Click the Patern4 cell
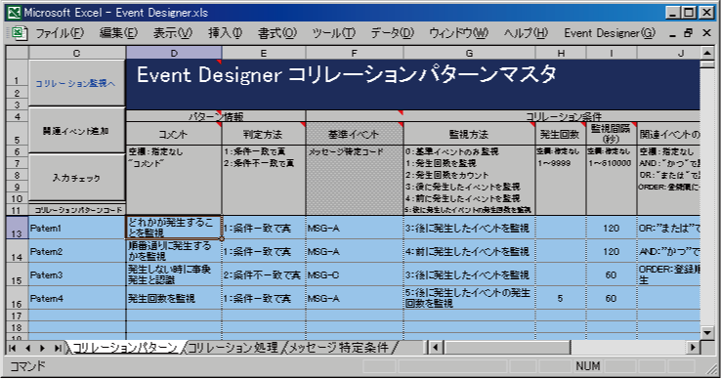Screen dimensions: 721x379 tap(77, 298)
